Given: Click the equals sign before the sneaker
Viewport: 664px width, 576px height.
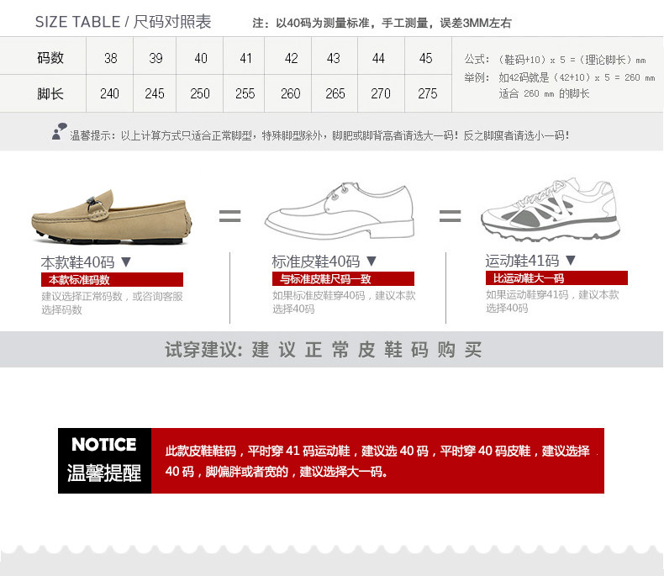Looking at the screenshot, I should 451,216.
